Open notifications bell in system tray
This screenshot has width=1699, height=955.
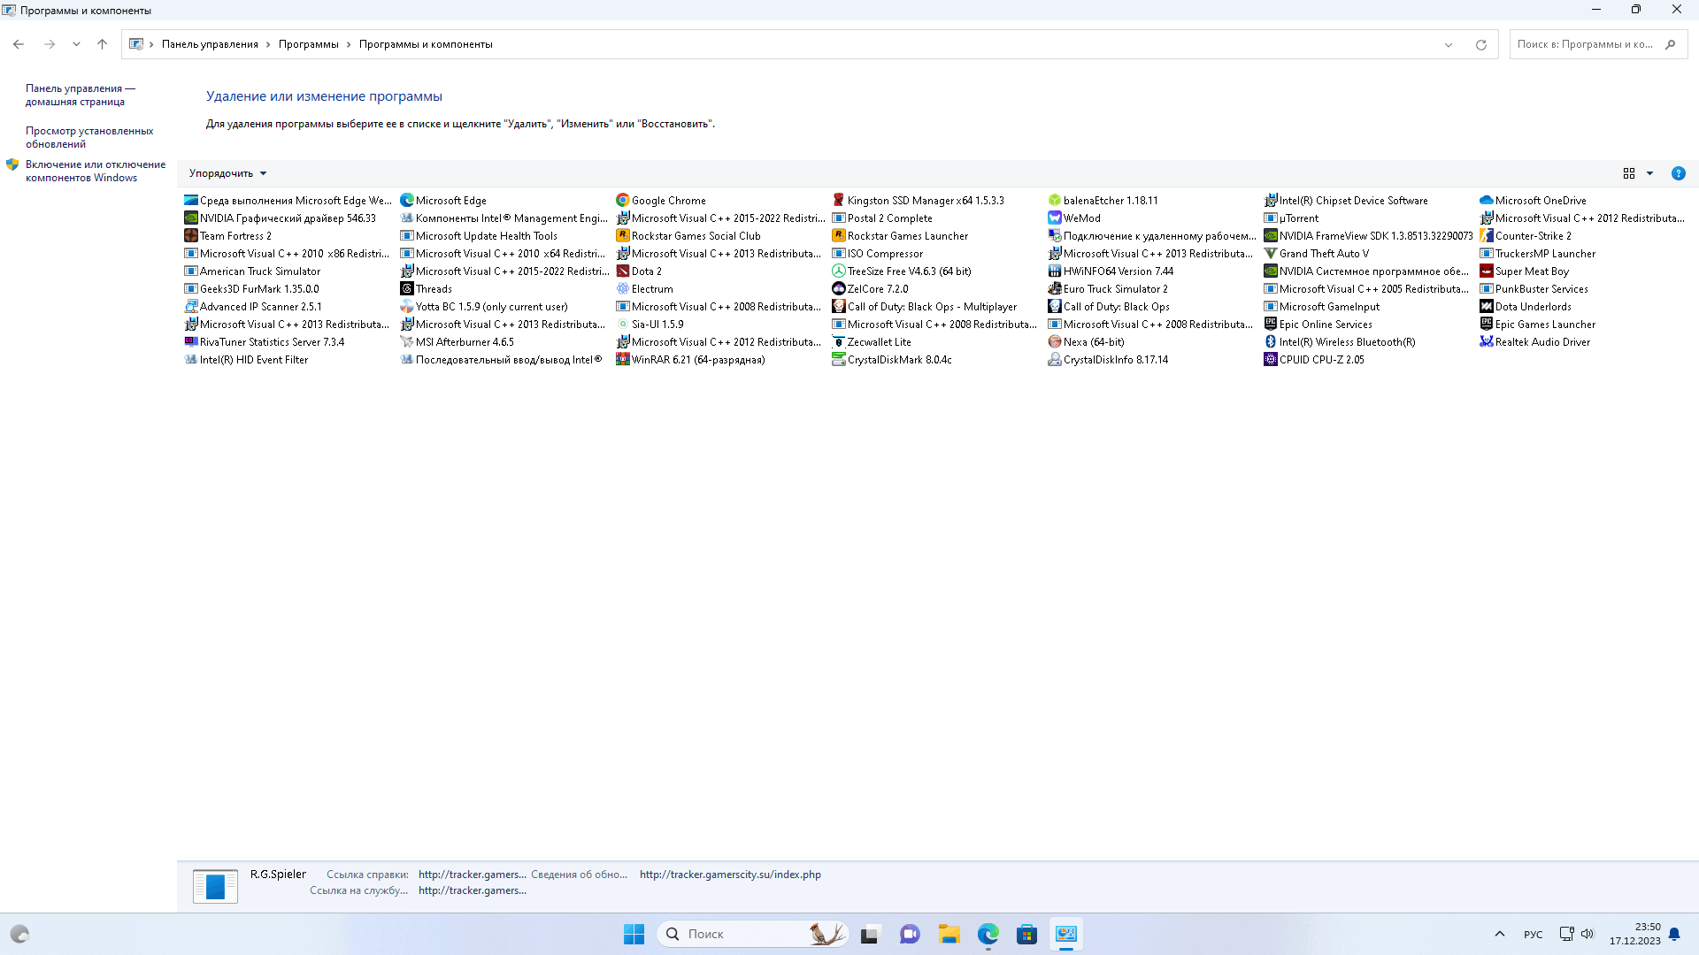1674,934
